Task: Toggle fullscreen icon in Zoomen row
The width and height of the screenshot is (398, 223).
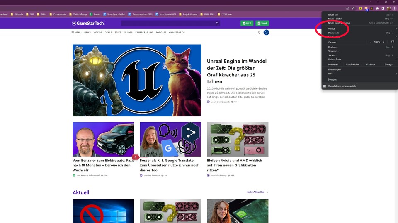Action: point(392,42)
